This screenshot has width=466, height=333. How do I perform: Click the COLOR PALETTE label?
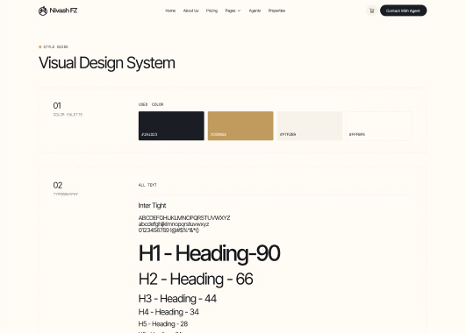click(x=68, y=115)
